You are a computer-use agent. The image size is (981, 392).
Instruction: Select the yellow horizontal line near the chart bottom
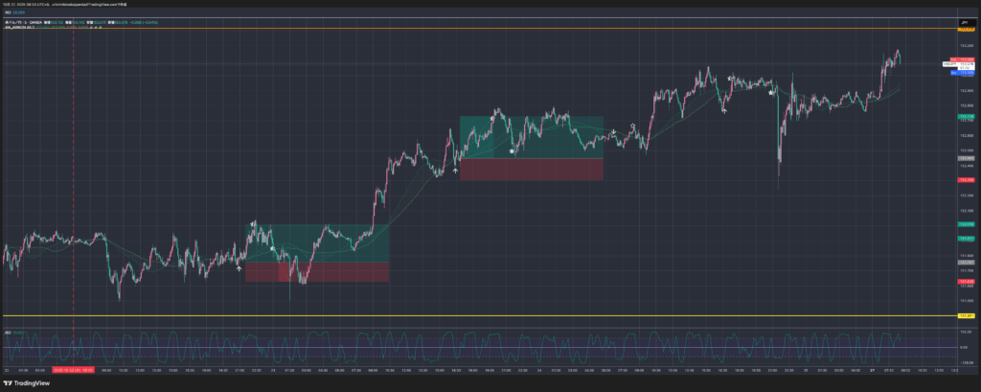coord(479,315)
